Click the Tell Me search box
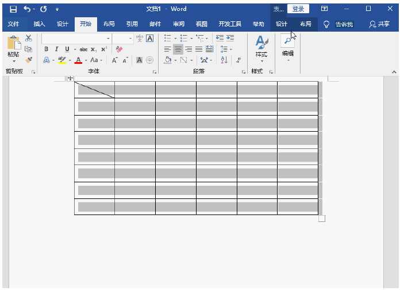The height and width of the screenshot is (291, 400). [344, 25]
